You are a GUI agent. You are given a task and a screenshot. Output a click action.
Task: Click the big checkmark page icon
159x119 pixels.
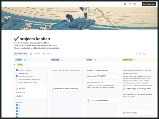click(x=16, y=39)
